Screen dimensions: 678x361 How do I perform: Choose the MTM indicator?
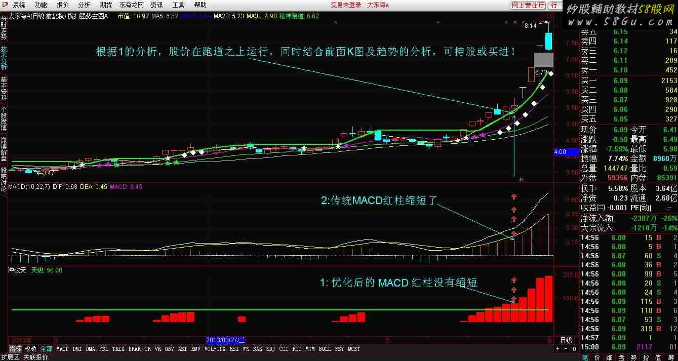(310, 349)
